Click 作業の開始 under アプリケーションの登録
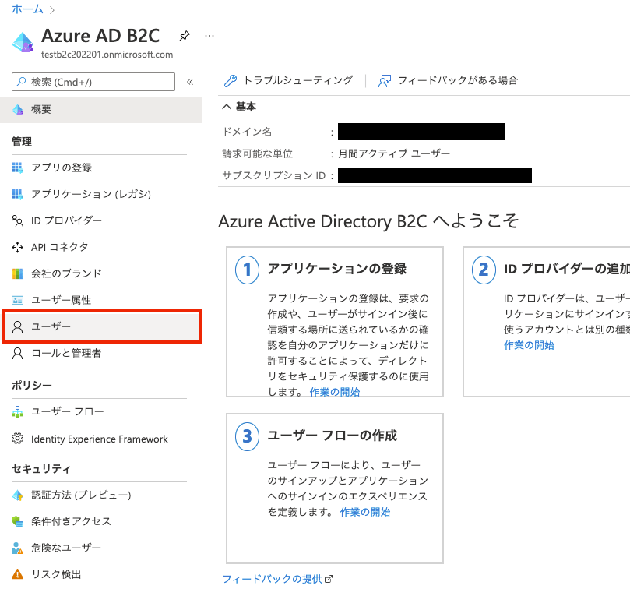The width and height of the screenshot is (630, 596). pos(335,392)
